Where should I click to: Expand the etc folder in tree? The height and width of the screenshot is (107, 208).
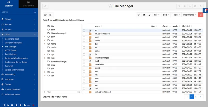click(45, 40)
